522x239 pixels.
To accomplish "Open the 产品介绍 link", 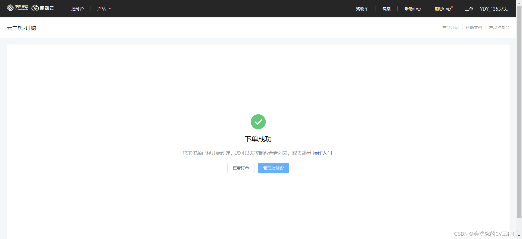I will tap(450, 27).
